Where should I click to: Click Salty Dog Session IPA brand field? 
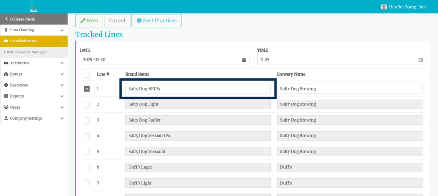[x=198, y=136]
